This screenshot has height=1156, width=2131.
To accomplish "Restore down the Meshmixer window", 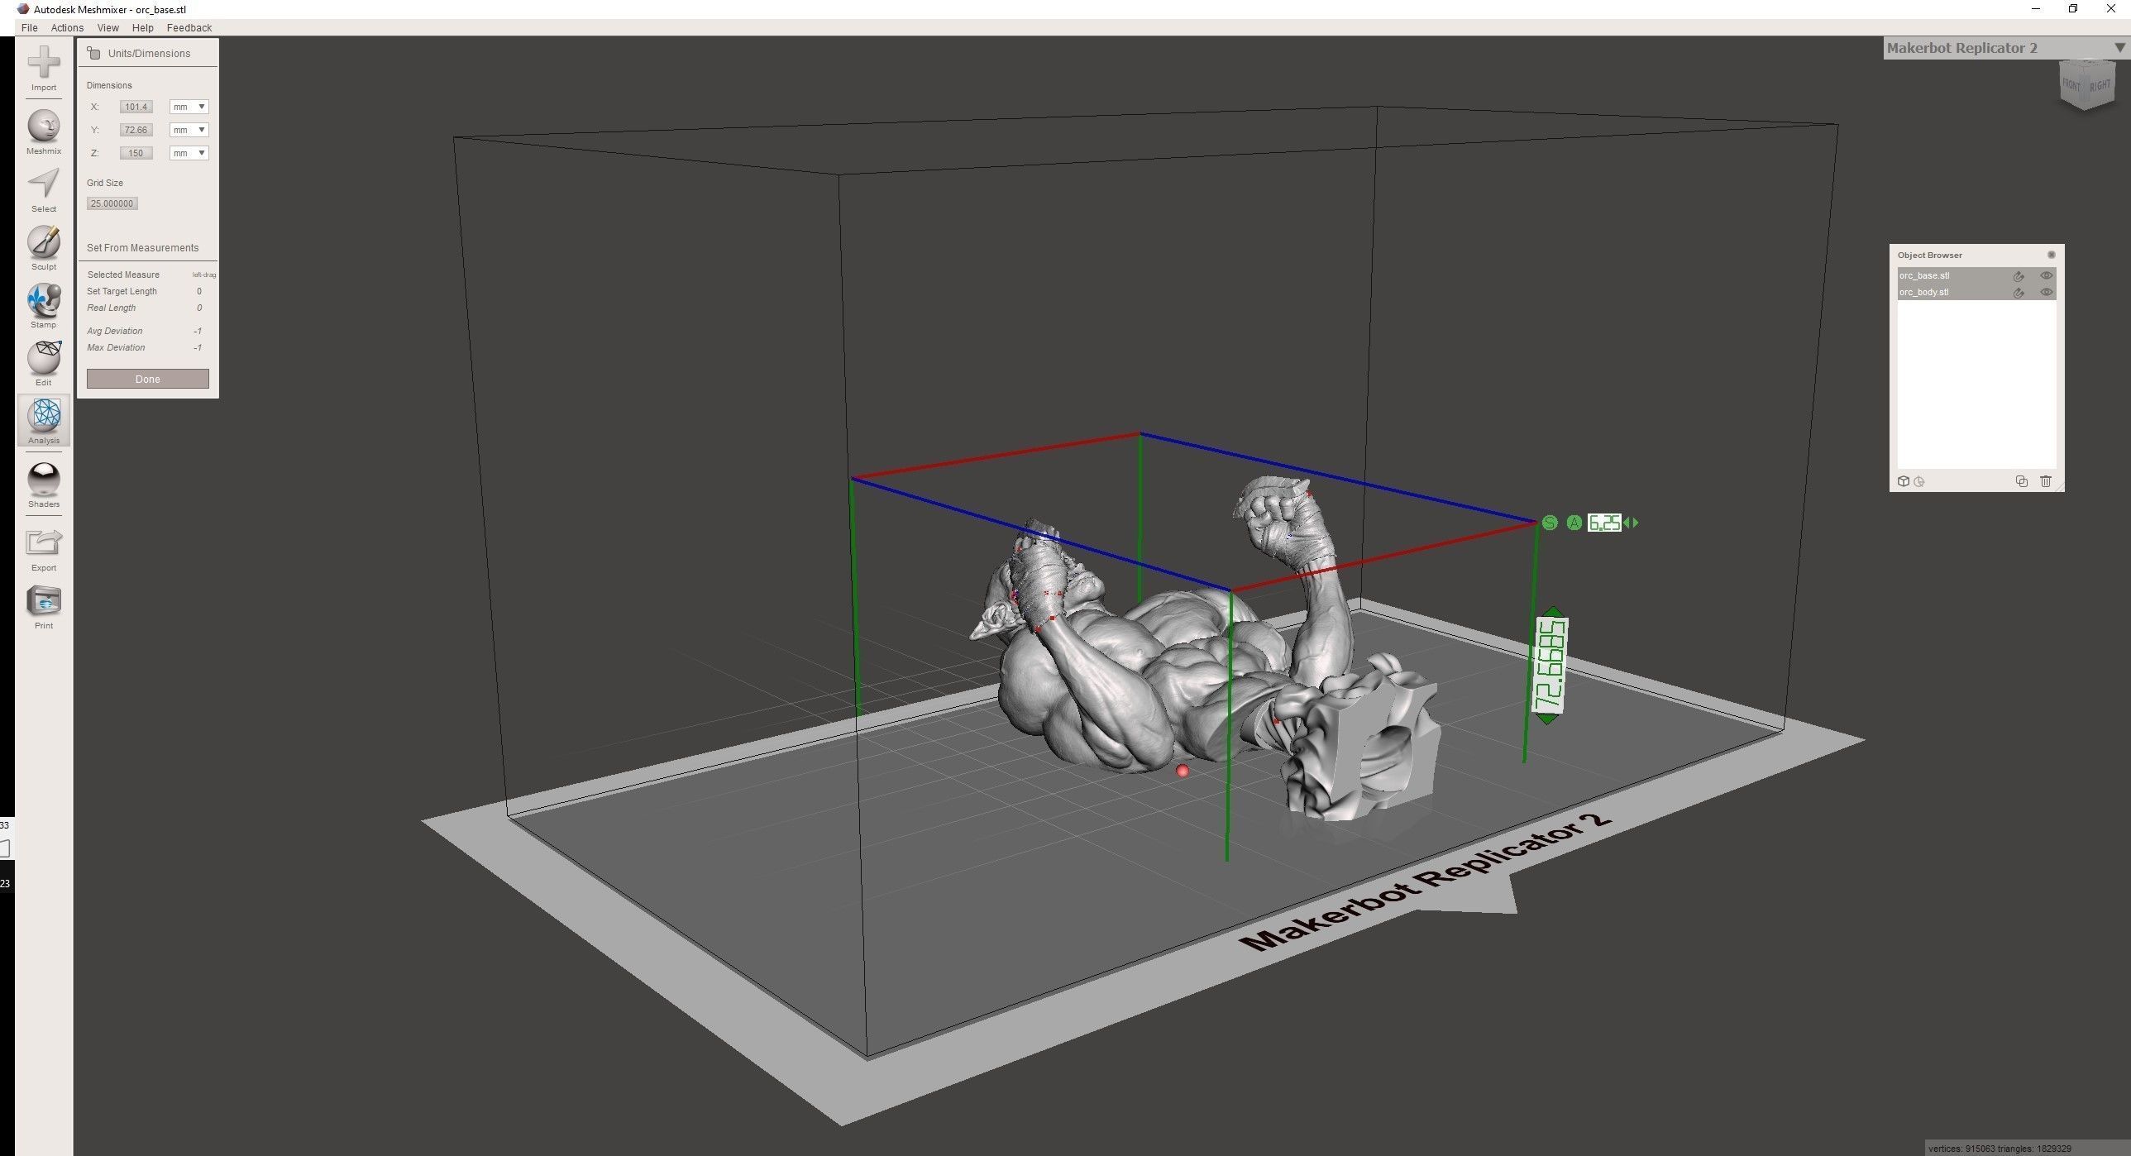I will (x=2073, y=9).
